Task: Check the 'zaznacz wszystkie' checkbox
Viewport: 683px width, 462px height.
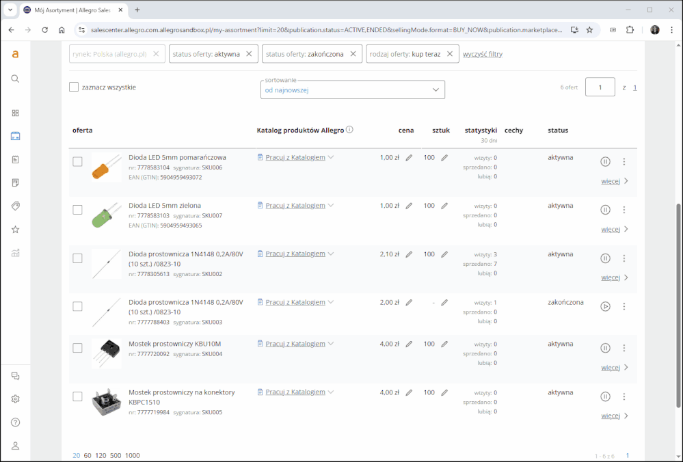Action: point(74,87)
